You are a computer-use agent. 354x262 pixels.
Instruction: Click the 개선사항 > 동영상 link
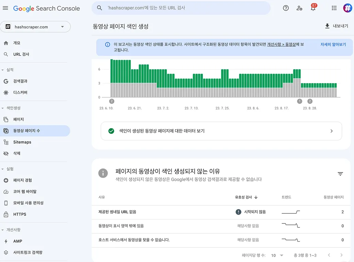pyautogui.click(x=281, y=45)
